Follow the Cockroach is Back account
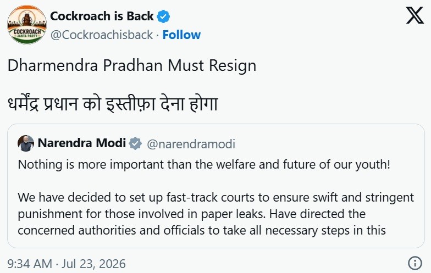Viewport: 431px width, 273px height. tap(181, 35)
